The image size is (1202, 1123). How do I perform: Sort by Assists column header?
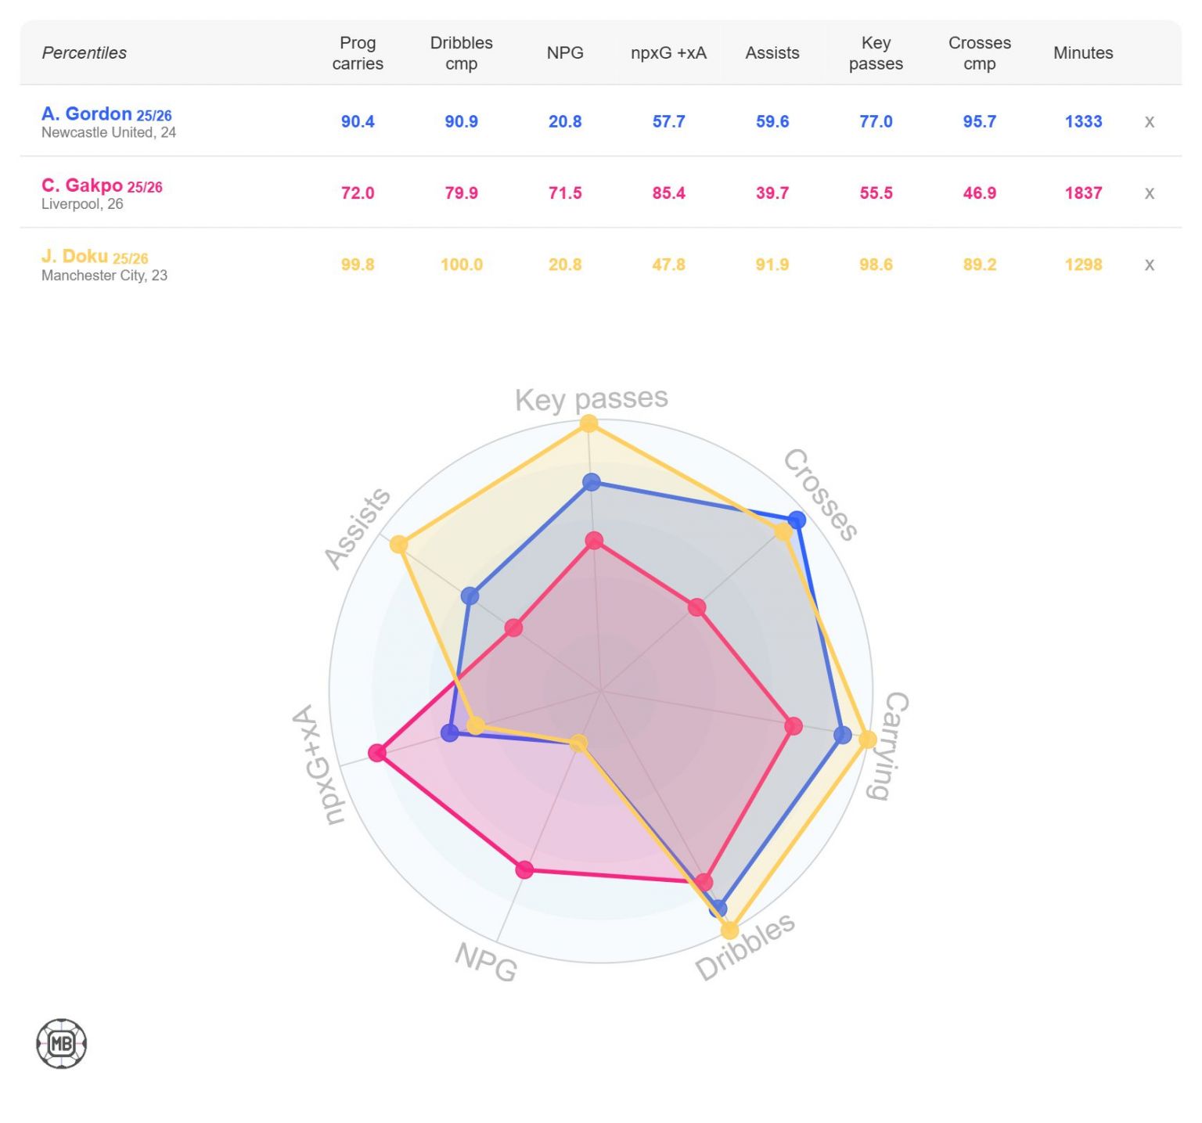(x=772, y=53)
